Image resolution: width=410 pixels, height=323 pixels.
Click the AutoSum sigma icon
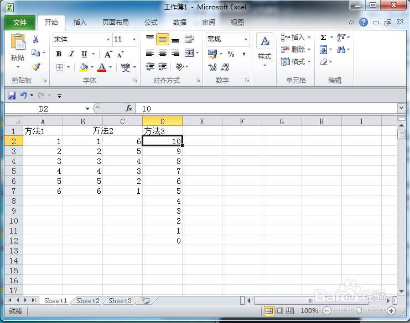[x=324, y=38]
